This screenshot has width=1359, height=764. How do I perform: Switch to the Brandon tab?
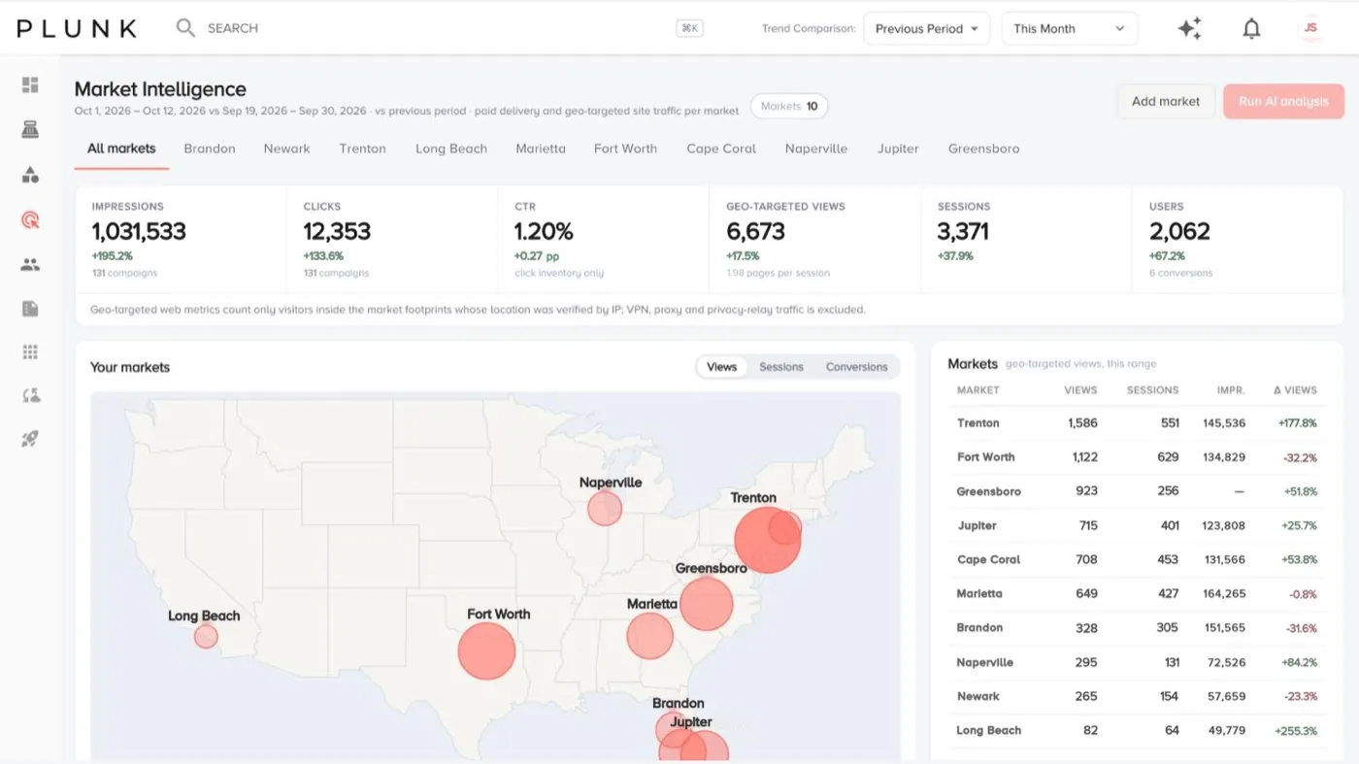click(210, 149)
